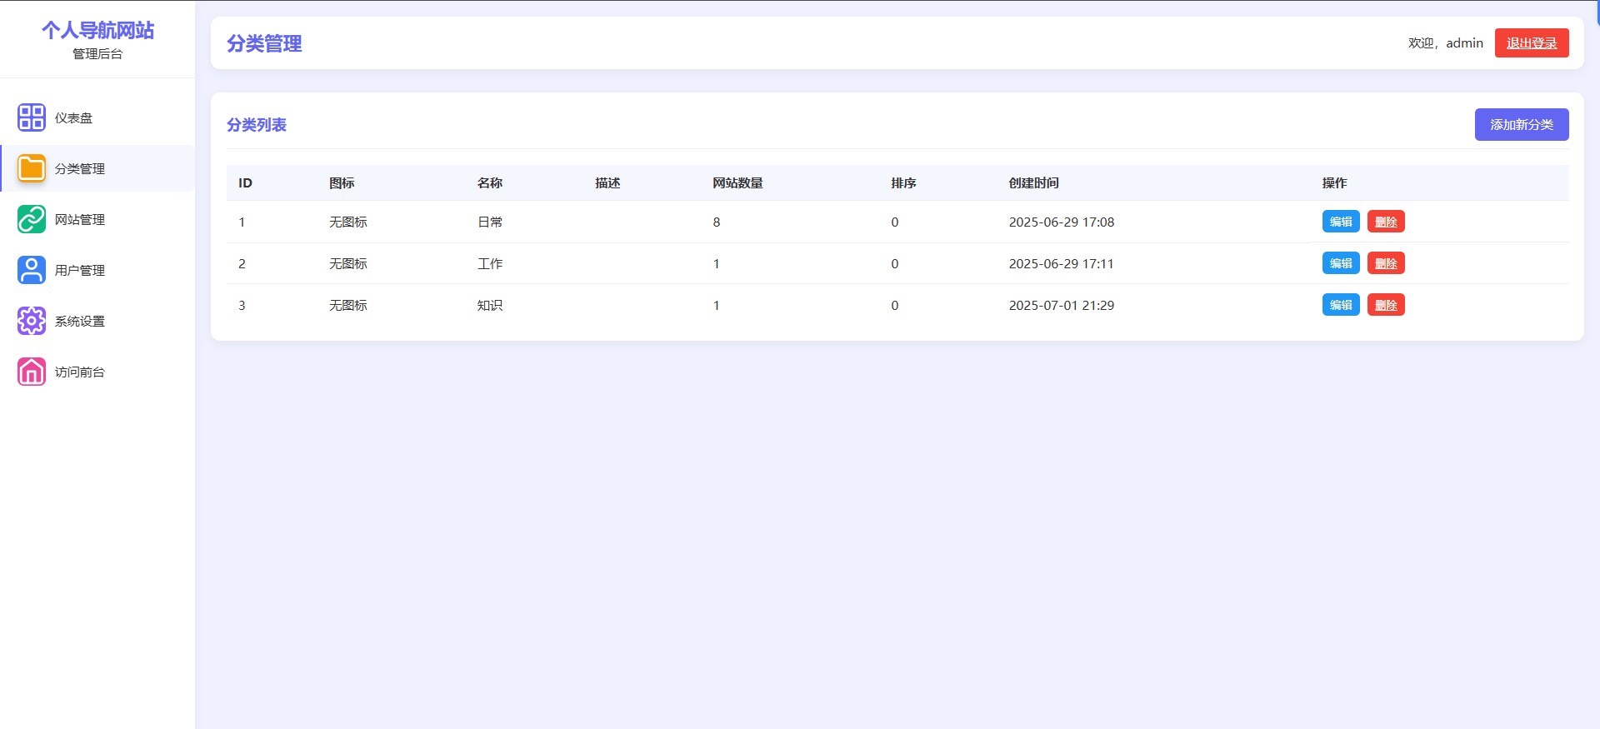Click the 管理后台 subtitle text
Image resolution: width=1600 pixels, height=729 pixels.
tap(97, 54)
